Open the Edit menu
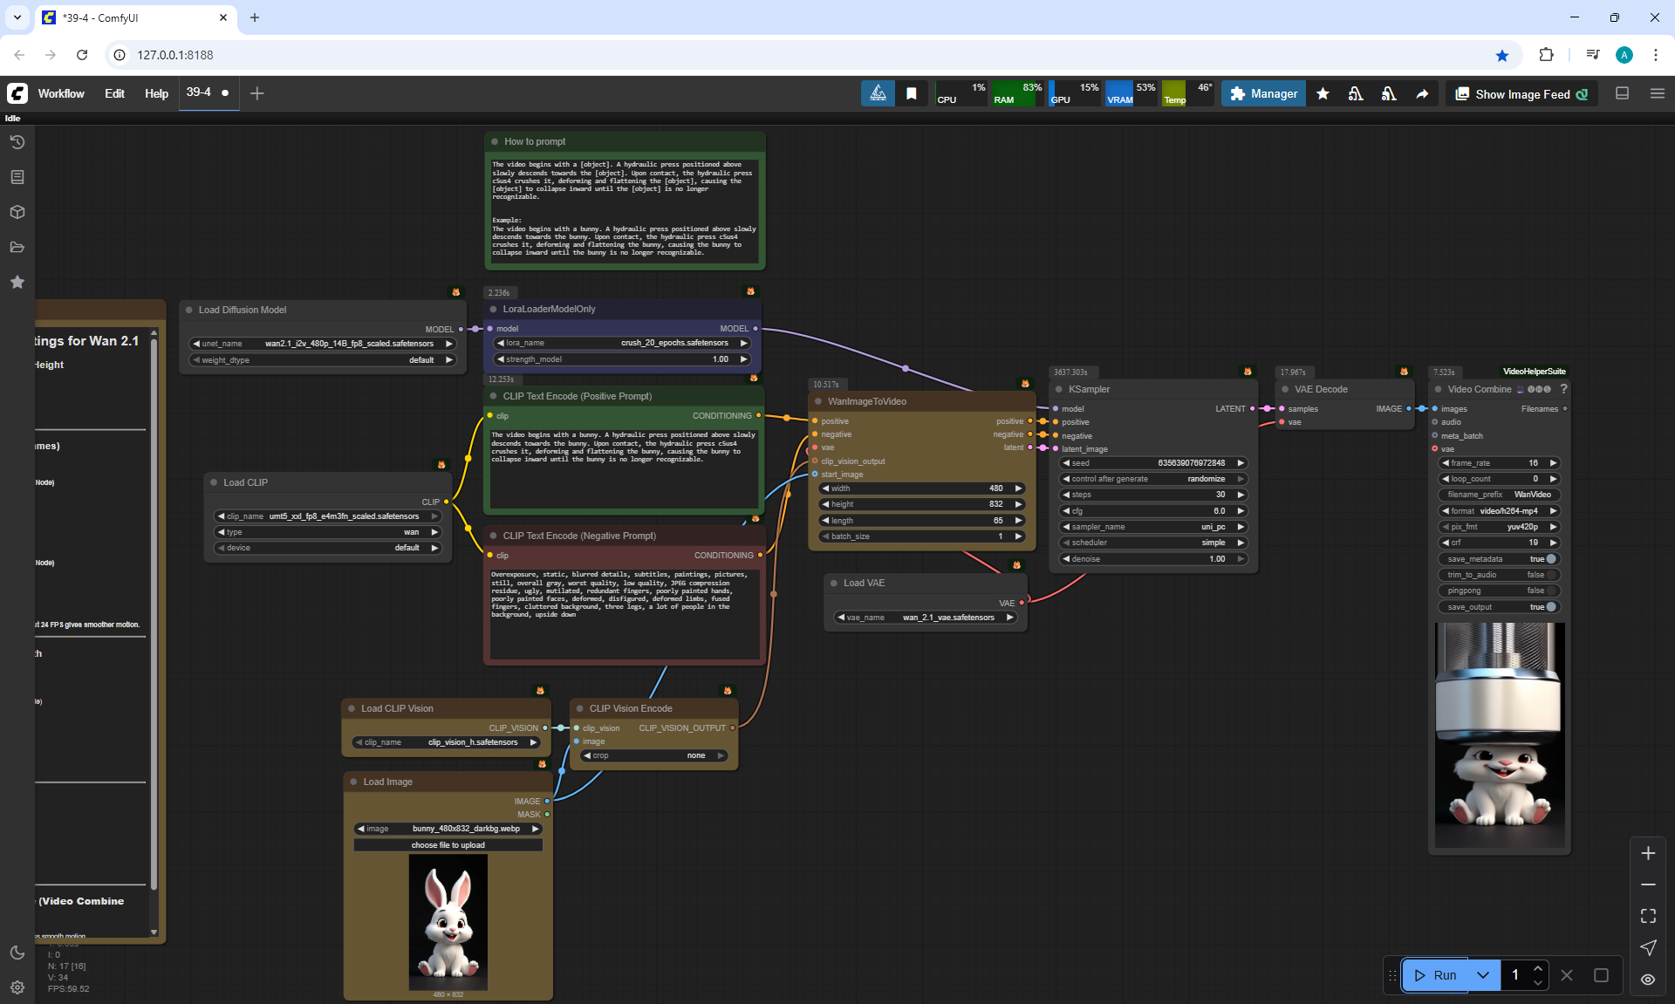The image size is (1675, 1004). pyautogui.click(x=114, y=93)
